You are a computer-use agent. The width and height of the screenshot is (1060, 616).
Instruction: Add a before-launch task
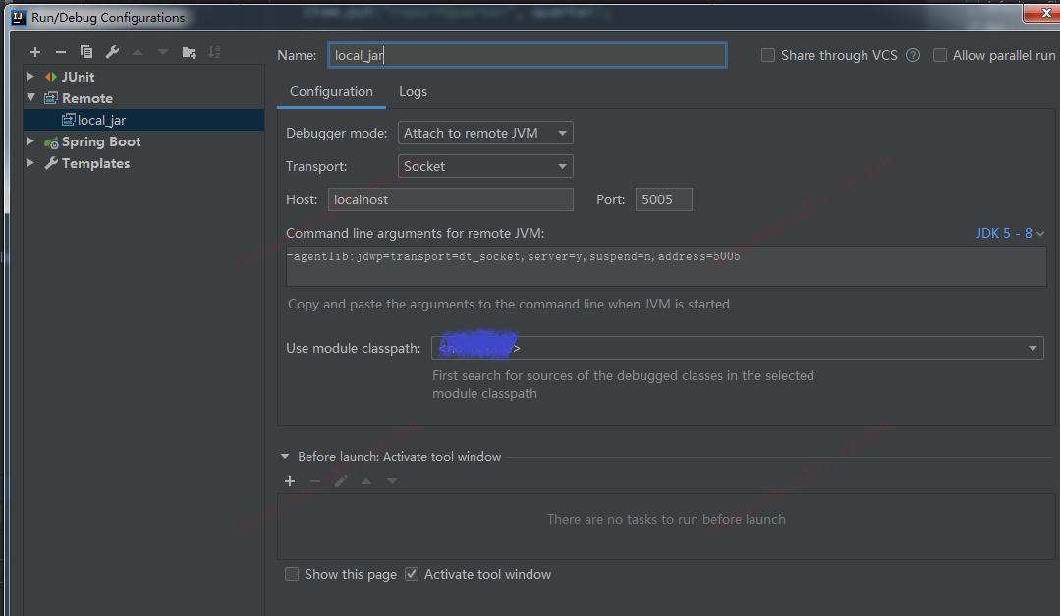290,481
